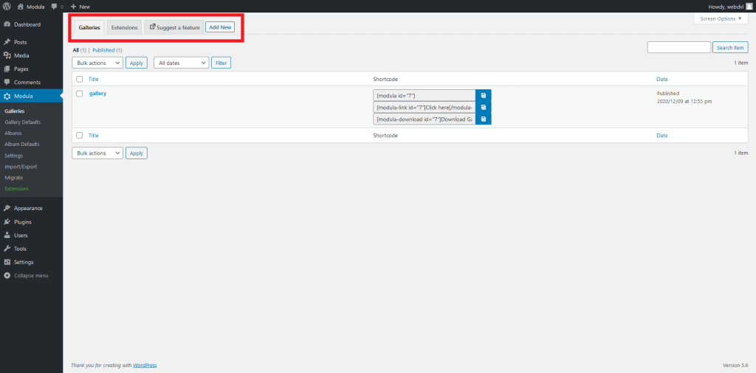Copy the modula-download shortcode icon
The image size is (756, 373).
tap(483, 119)
